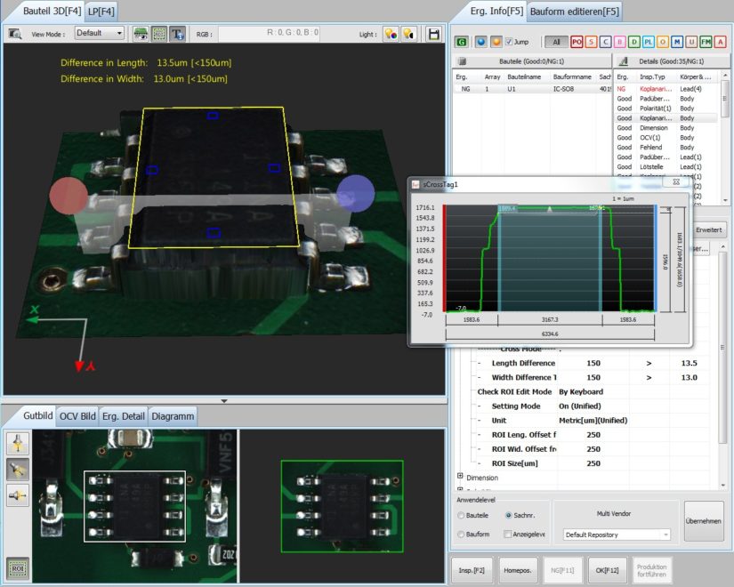Click the Erweitert button
The height and width of the screenshot is (587, 734).
[x=708, y=229]
